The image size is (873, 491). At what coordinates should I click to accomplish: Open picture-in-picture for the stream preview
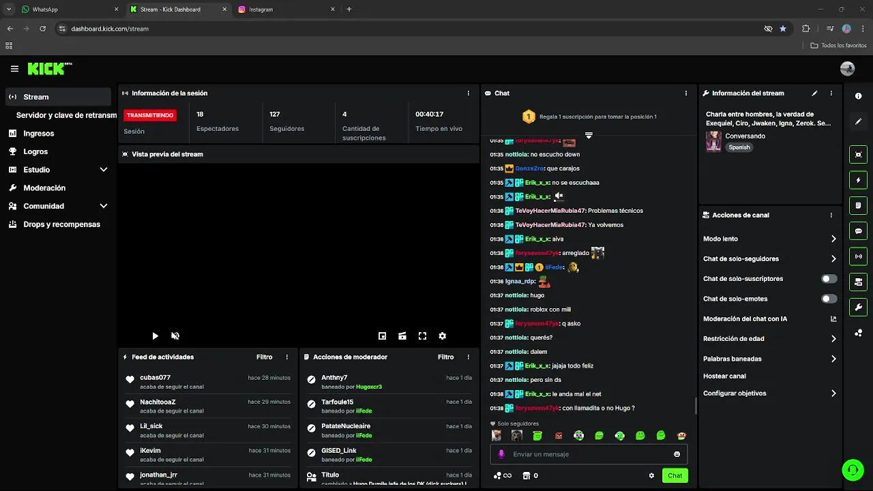click(382, 336)
